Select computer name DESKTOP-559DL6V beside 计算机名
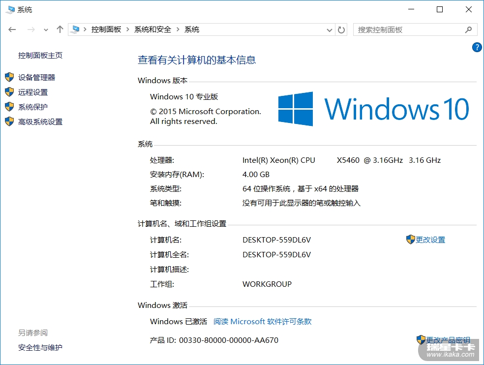The image size is (484, 365). pos(276,240)
